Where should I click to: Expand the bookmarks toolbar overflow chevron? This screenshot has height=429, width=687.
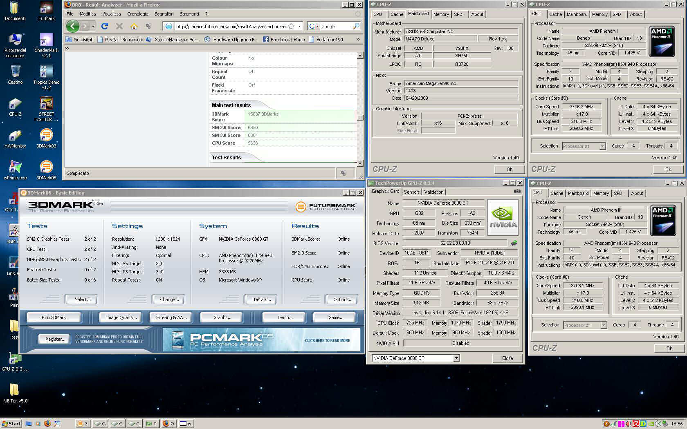click(x=358, y=40)
